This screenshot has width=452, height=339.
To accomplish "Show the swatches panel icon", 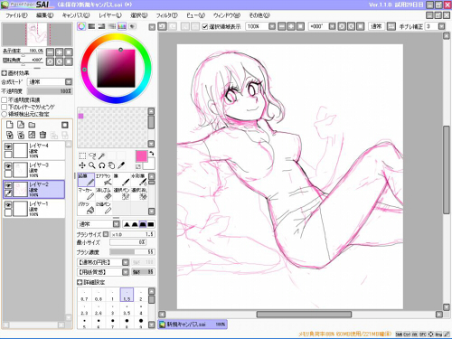I will pyautogui.click(x=122, y=26).
